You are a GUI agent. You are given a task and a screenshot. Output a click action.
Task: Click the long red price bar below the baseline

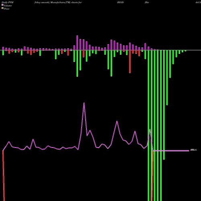click(x=130, y=62)
